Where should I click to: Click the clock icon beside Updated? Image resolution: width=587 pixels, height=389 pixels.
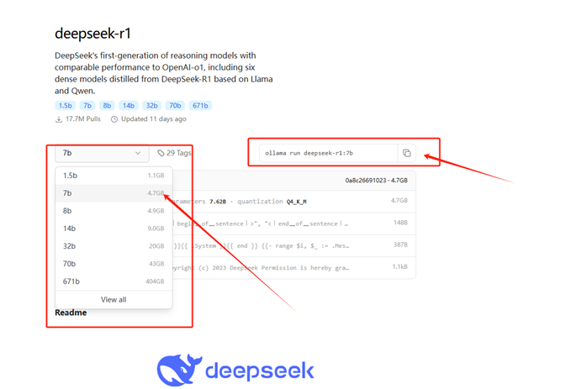(x=114, y=119)
